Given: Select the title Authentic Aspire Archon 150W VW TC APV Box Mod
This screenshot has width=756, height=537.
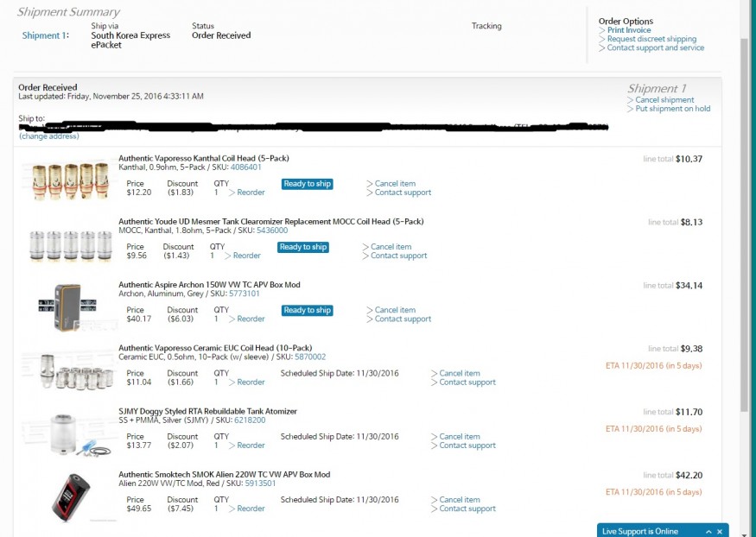Looking at the screenshot, I should tap(209, 285).
